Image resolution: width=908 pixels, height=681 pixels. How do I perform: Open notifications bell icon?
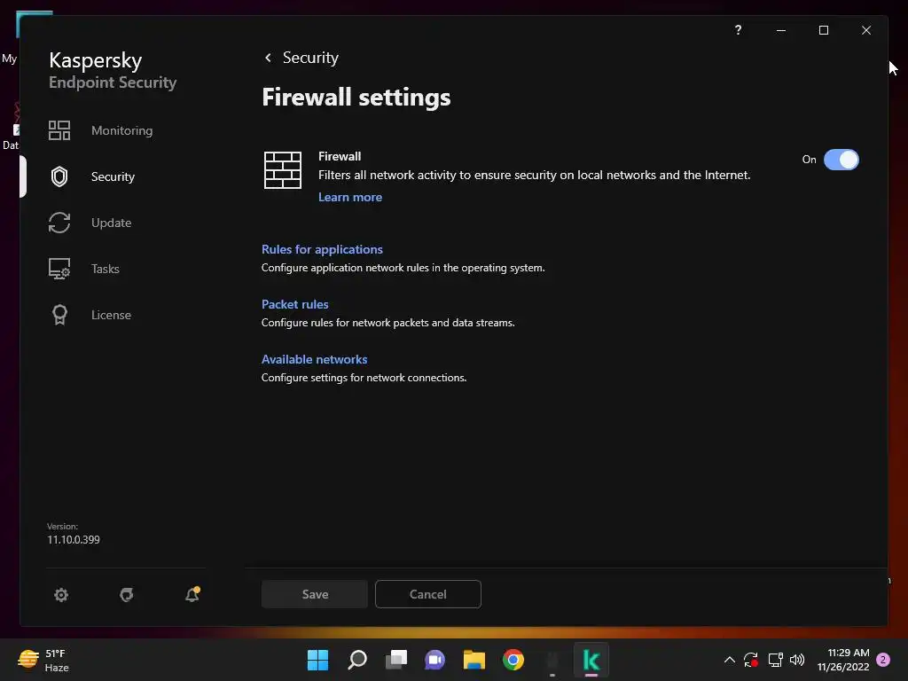point(192,594)
